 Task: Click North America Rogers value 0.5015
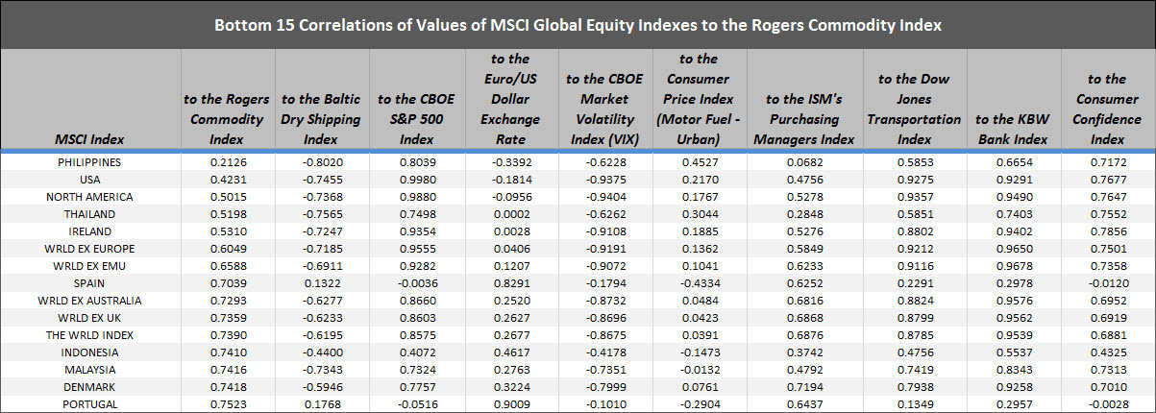(x=227, y=197)
